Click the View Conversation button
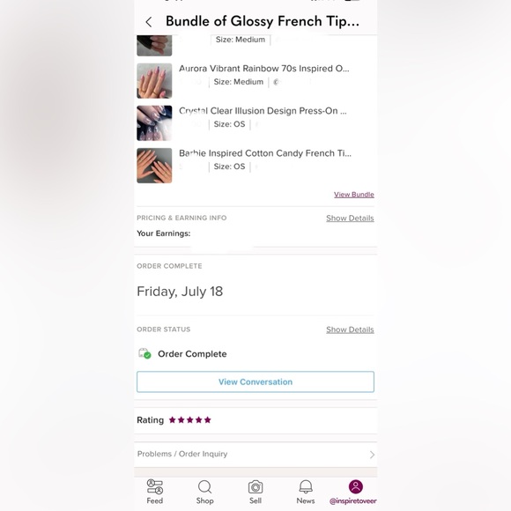The height and width of the screenshot is (511, 511). 255,381
